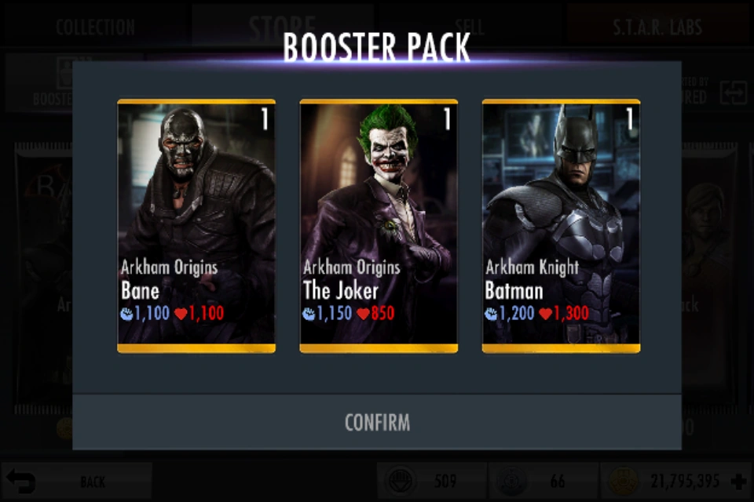Tap Batman card's level number 1
Screen dimensions: 754x502
click(x=629, y=118)
